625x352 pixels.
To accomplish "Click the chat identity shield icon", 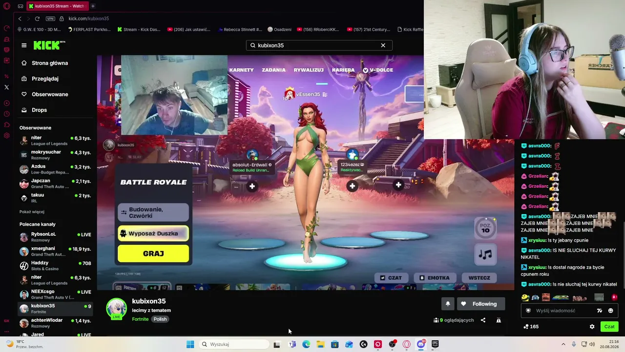I will tap(528, 310).
